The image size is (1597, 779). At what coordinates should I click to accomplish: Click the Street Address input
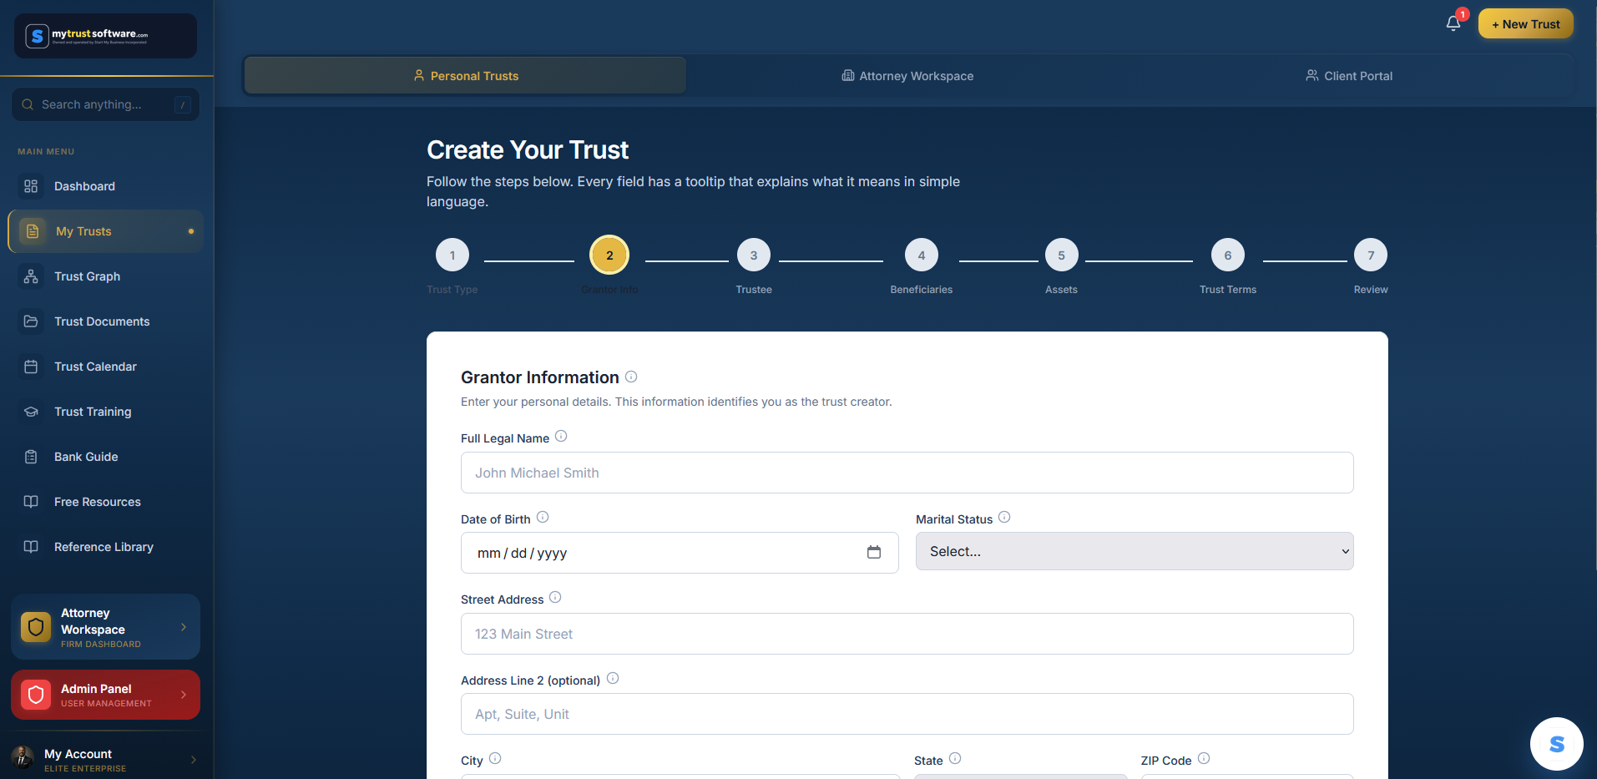907,634
